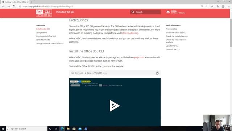The height and width of the screenshot is (131, 232).
Task: Jump to Check if a new version is available
Action: point(176,41)
